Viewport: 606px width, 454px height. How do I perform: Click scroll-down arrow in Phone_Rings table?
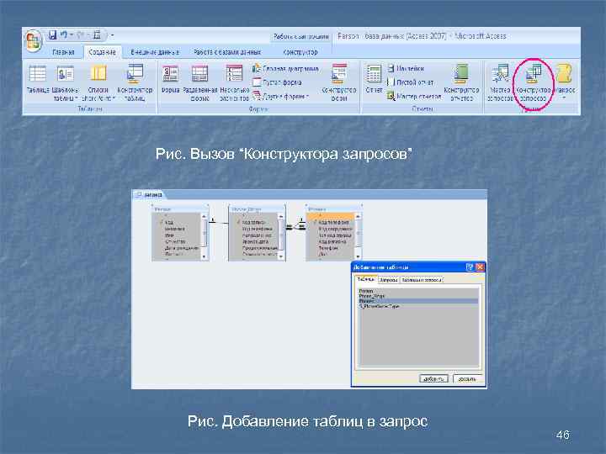click(x=281, y=256)
